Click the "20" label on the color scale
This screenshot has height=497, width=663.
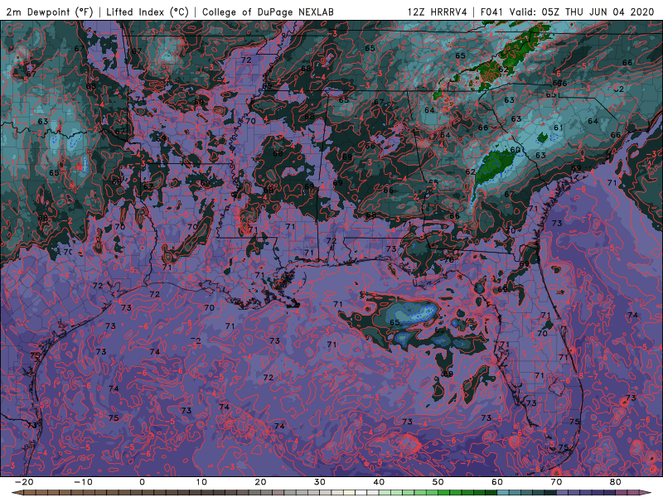click(260, 482)
